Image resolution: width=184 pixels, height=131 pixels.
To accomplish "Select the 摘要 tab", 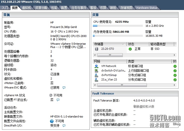I will point(15,8).
